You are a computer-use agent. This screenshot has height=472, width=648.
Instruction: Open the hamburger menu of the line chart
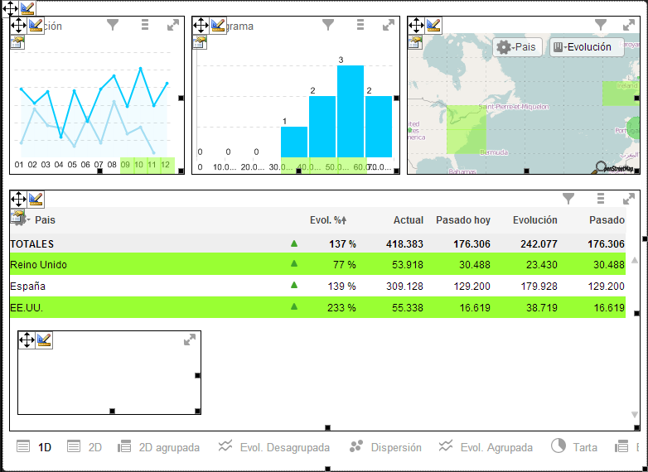144,26
